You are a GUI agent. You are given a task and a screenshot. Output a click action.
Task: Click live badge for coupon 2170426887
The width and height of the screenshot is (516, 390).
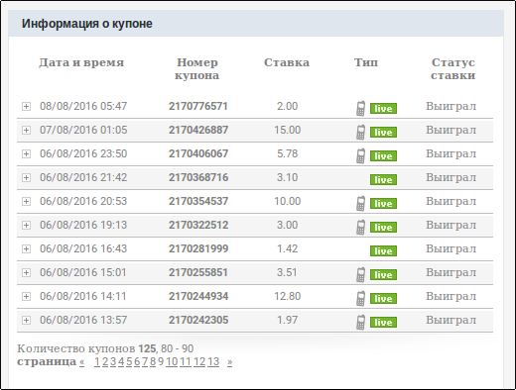[383, 133]
